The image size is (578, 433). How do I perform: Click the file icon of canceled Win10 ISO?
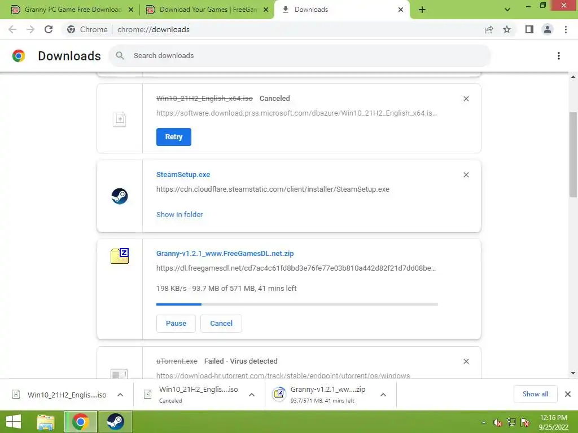point(119,119)
